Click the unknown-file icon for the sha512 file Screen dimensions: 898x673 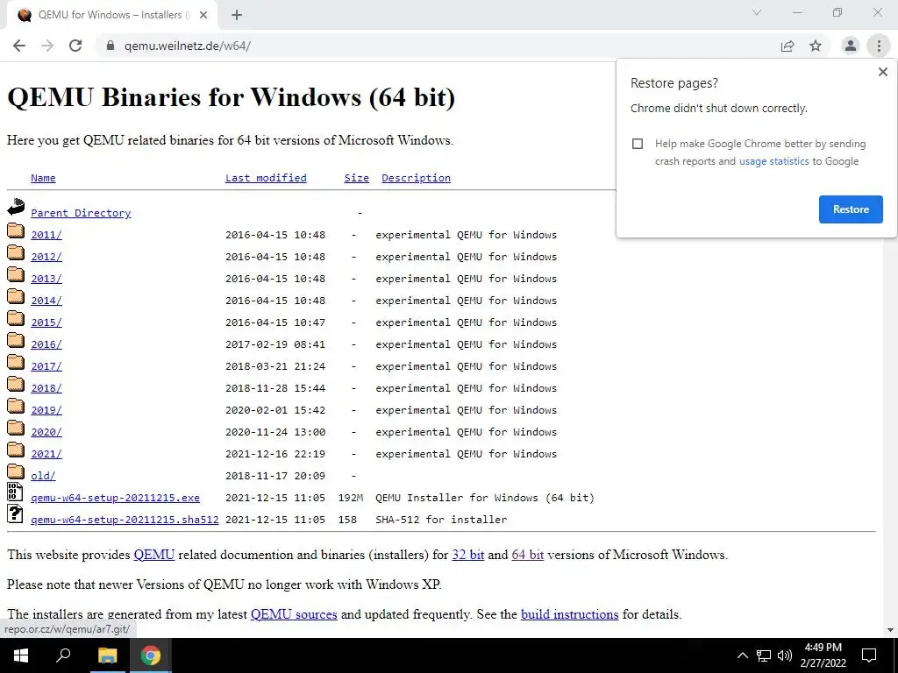pyautogui.click(x=15, y=514)
